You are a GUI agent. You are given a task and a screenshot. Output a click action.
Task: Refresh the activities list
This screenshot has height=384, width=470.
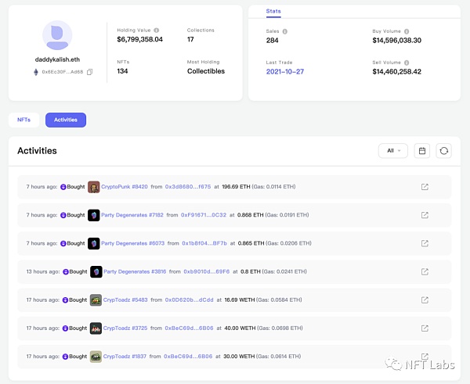pos(444,151)
